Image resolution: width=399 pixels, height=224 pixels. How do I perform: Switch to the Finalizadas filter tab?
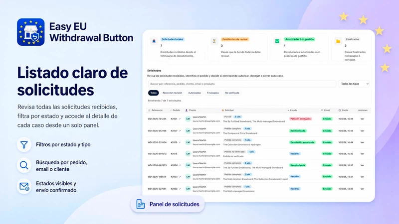[x=213, y=93]
